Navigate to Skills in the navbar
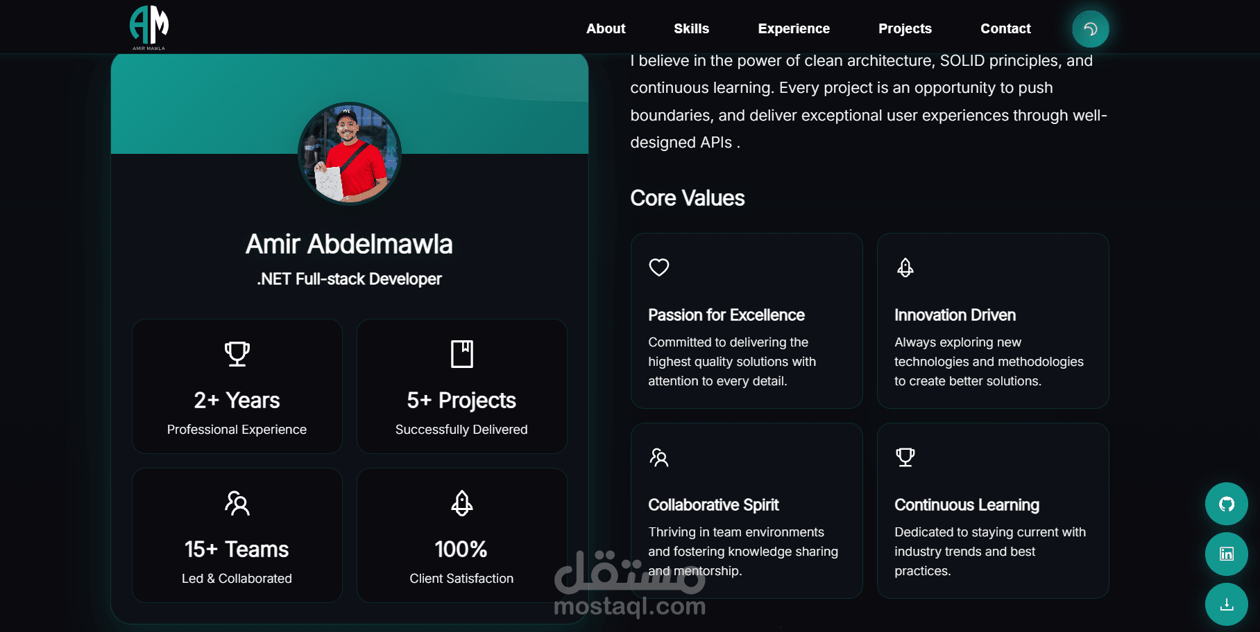The width and height of the screenshot is (1260, 632). point(691,28)
